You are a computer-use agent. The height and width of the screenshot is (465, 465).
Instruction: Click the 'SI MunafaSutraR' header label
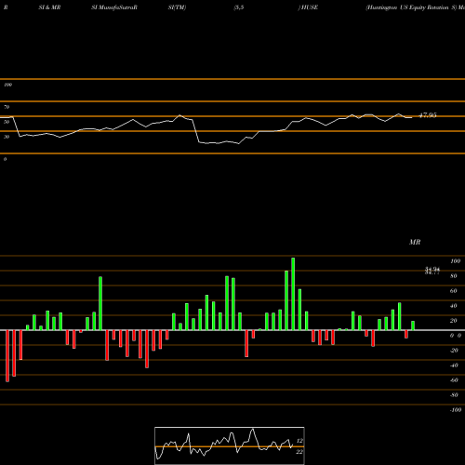pyautogui.click(x=114, y=7)
